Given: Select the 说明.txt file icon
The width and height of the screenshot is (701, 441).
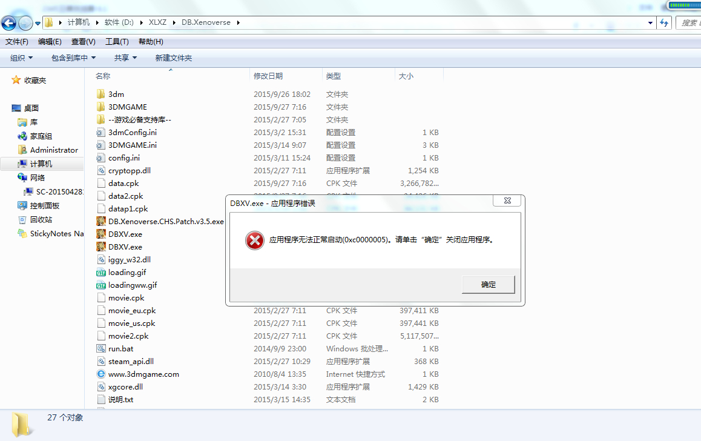Looking at the screenshot, I should (x=101, y=399).
